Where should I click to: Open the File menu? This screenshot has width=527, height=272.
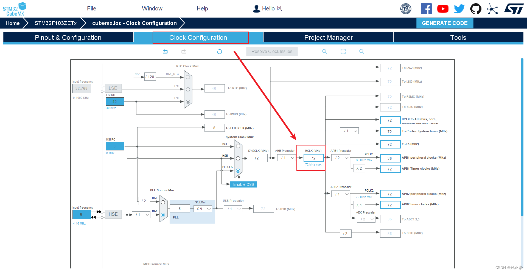(x=92, y=9)
